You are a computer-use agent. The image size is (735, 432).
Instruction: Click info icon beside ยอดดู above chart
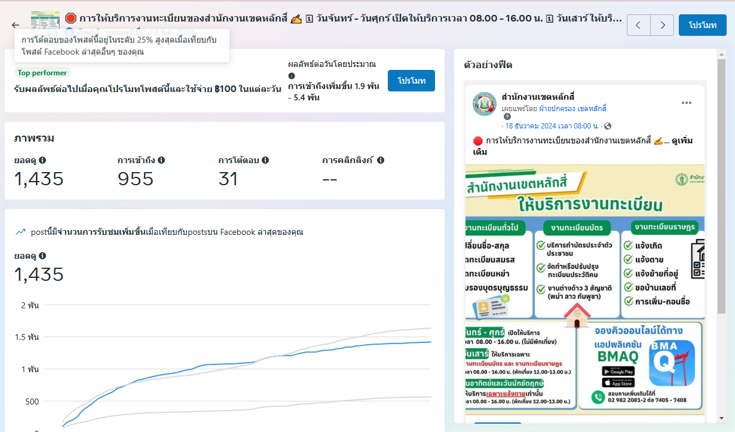[42, 256]
